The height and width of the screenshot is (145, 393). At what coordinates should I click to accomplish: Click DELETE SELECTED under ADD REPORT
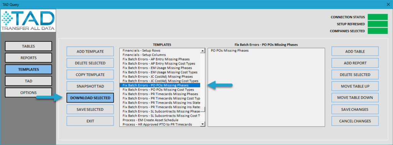coord(355,75)
